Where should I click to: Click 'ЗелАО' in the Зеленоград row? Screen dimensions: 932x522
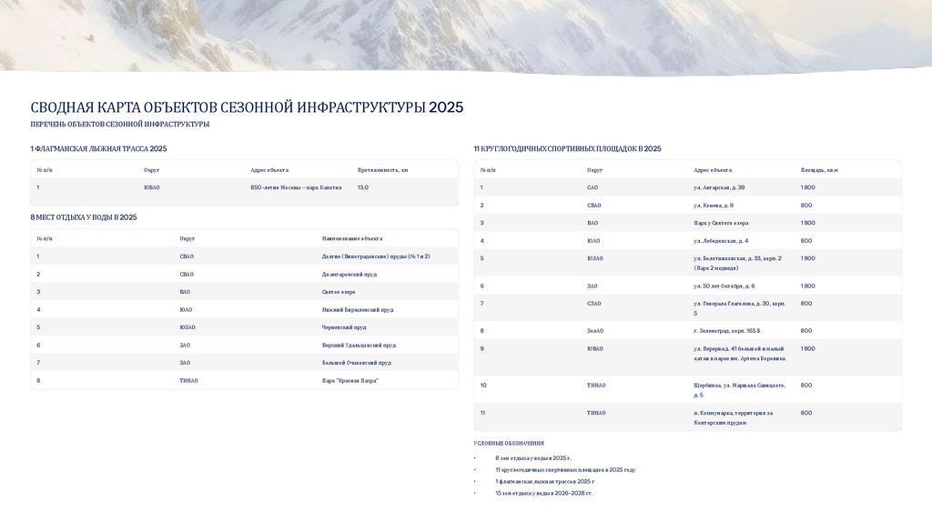coord(595,331)
